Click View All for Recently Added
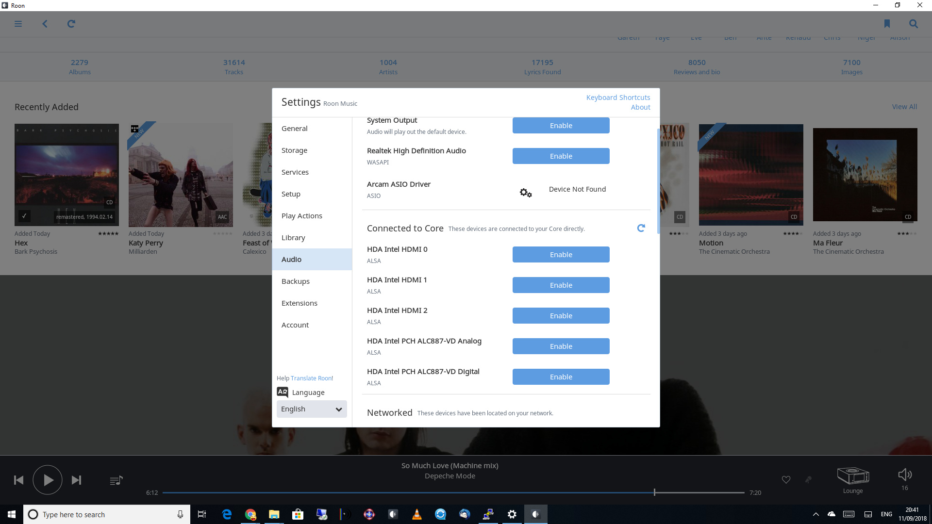 pos(904,107)
